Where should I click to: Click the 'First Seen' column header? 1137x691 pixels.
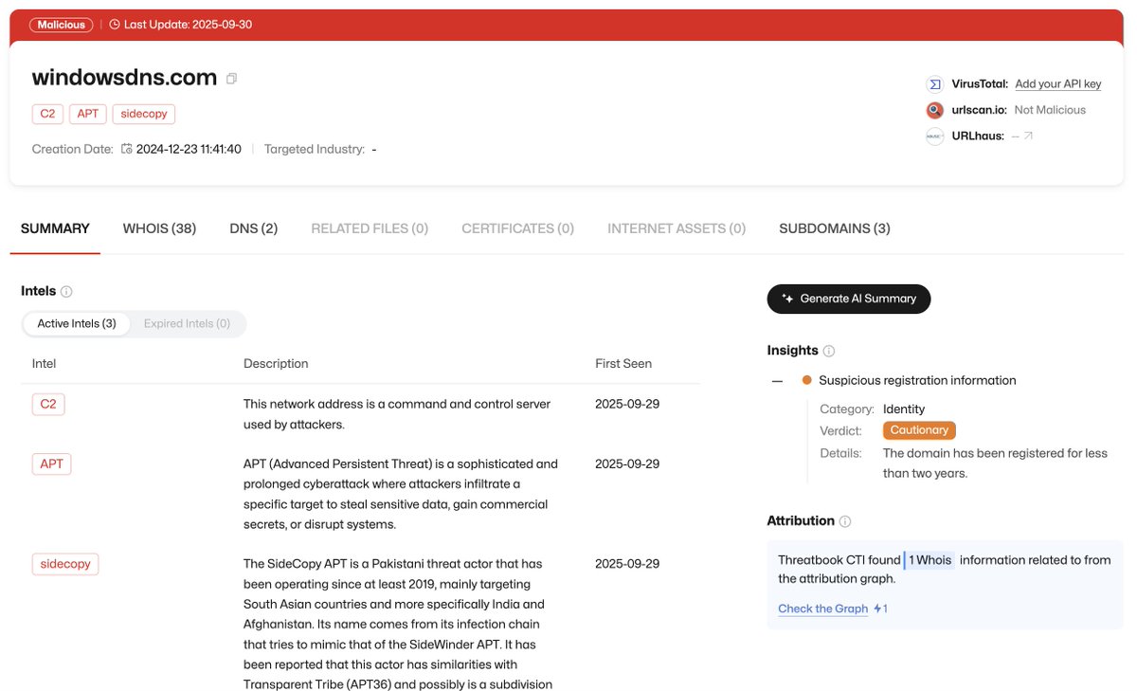click(623, 364)
